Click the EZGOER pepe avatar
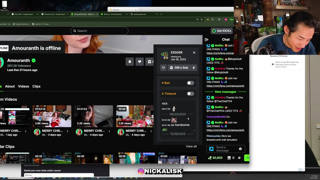Image resolution: width=320 pixels, height=180 pixels. [165, 55]
